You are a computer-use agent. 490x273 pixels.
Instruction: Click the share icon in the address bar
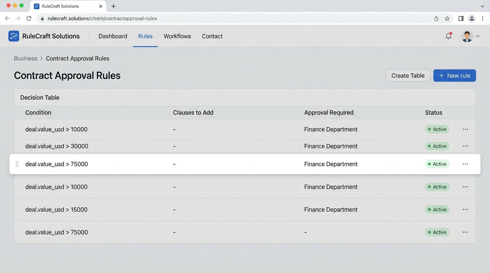coord(436,18)
